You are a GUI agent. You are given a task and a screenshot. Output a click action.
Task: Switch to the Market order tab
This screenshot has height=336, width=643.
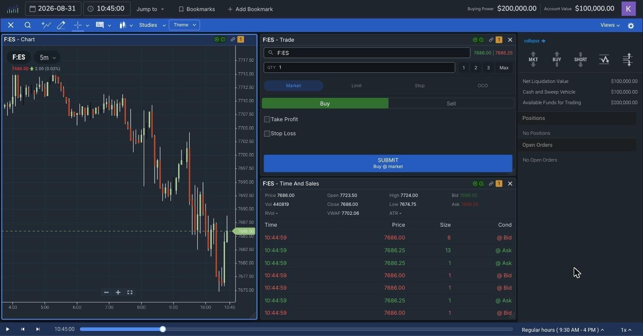coord(293,85)
